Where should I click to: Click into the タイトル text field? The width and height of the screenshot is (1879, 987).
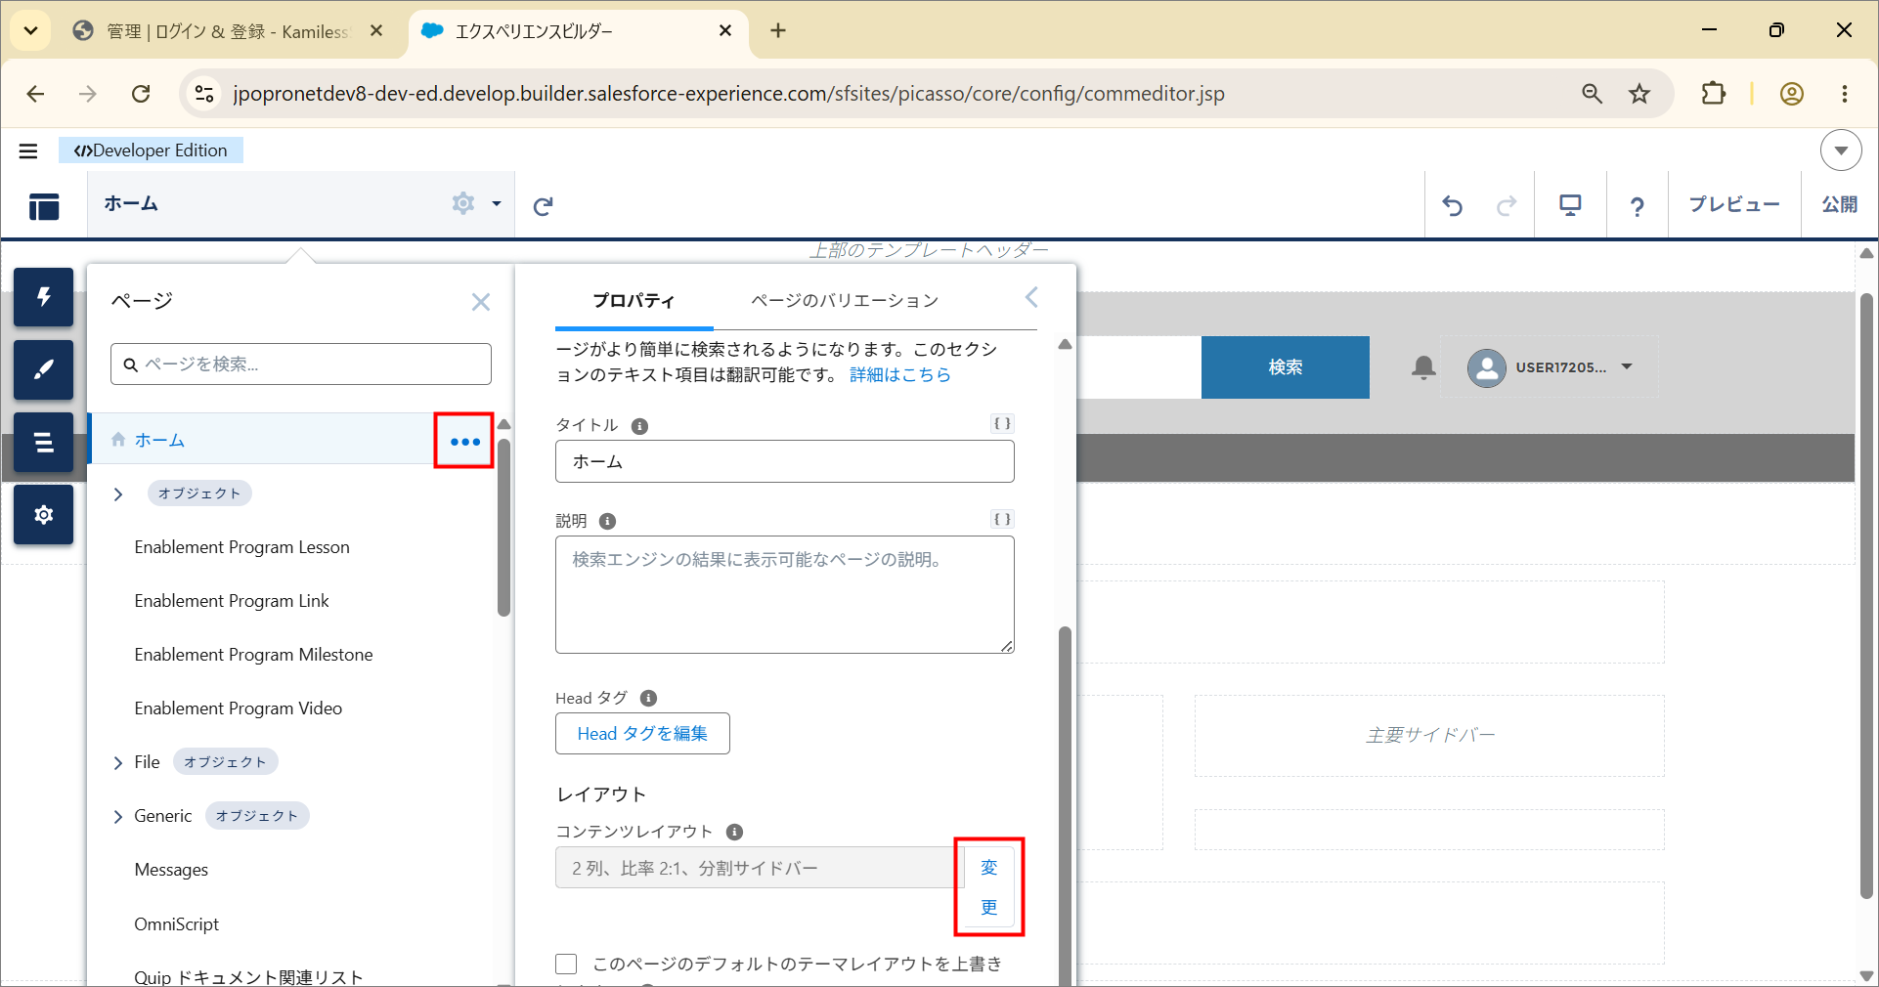[785, 461]
